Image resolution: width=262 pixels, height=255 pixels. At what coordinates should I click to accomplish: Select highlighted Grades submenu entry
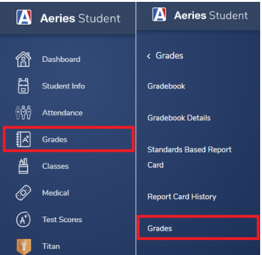[198, 228]
